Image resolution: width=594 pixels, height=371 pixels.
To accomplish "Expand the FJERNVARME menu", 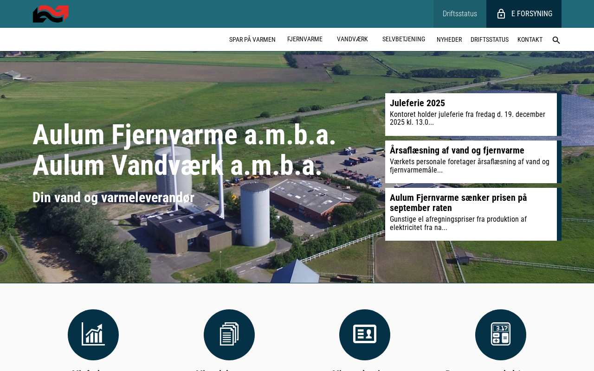I will point(305,39).
